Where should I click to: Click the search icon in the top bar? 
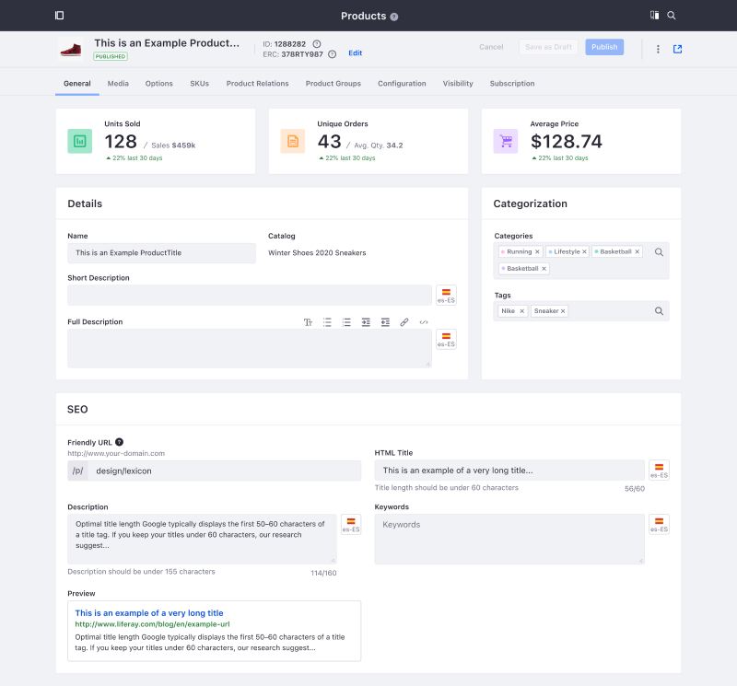click(672, 16)
